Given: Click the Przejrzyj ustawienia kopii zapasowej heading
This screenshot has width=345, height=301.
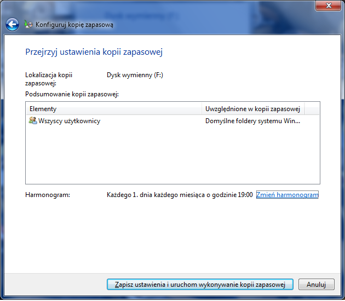Looking at the screenshot, I should 94,52.
